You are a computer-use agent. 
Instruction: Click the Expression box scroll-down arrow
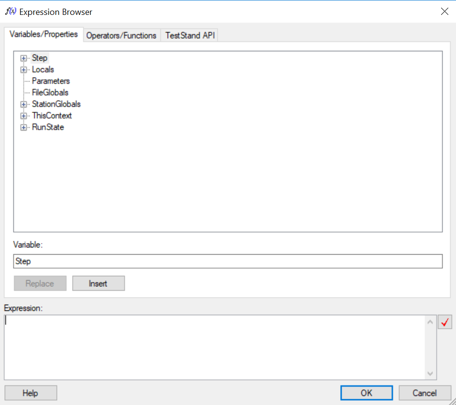coord(430,373)
